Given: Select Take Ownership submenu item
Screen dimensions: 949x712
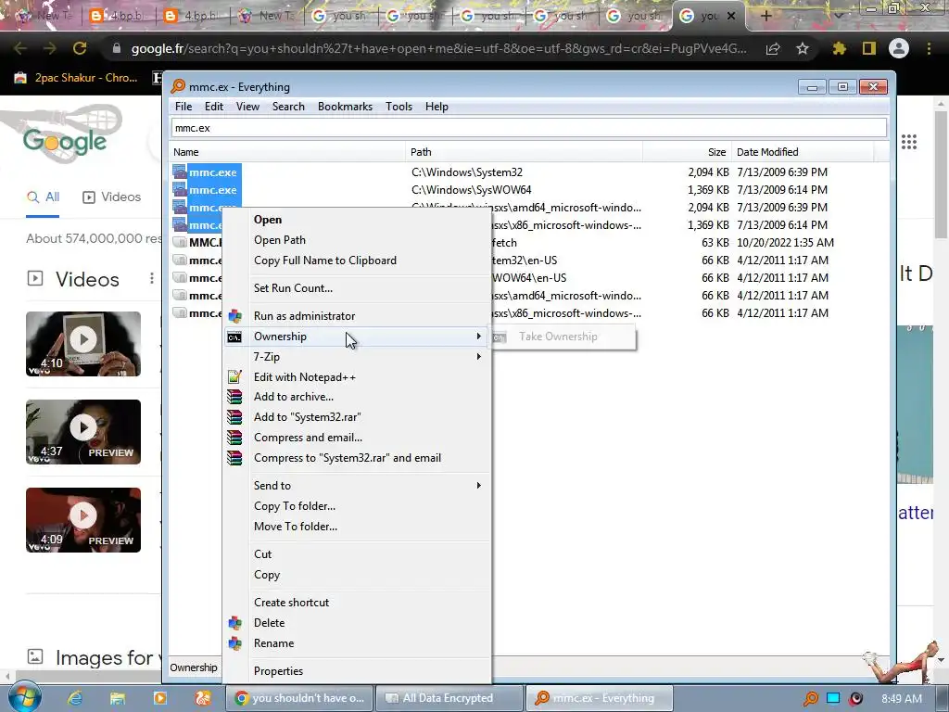Looking at the screenshot, I should pos(563,337).
